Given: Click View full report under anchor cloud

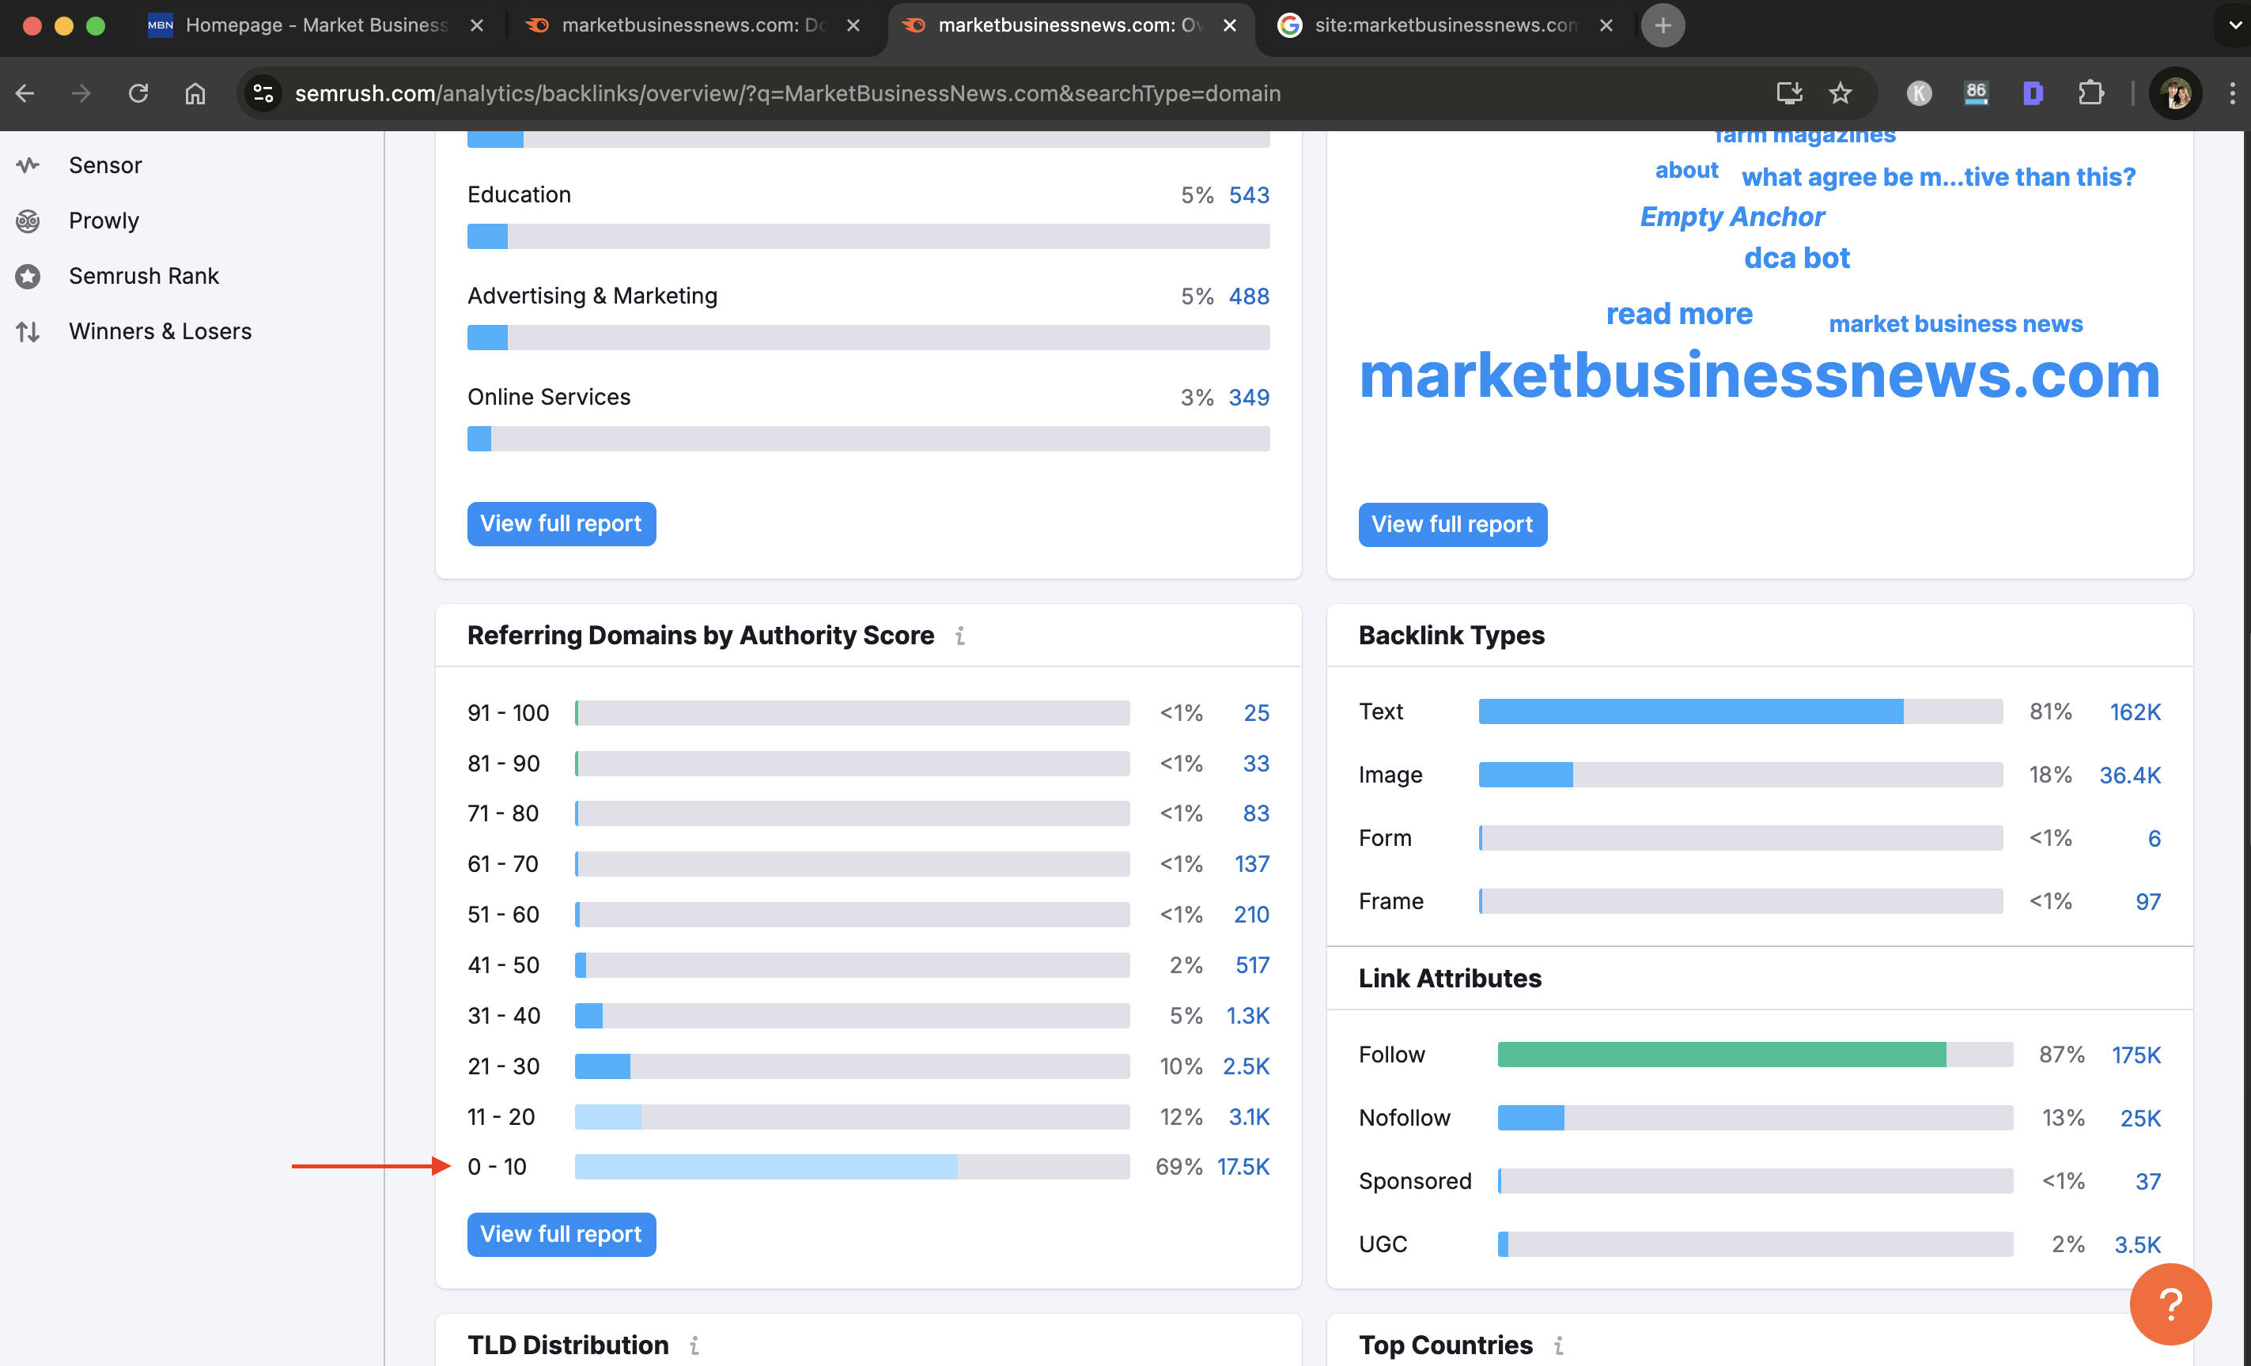Looking at the screenshot, I should coord(1451,525).
